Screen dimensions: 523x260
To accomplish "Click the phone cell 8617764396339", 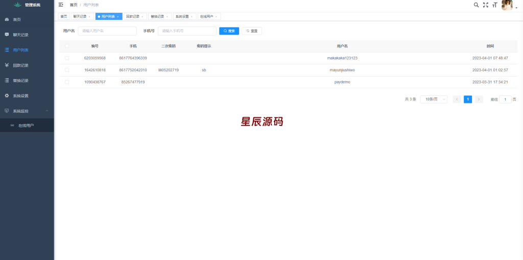I will pyautogui.click(x=133, y=58).
